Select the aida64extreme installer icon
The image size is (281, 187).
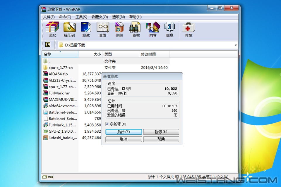point(46,106)
